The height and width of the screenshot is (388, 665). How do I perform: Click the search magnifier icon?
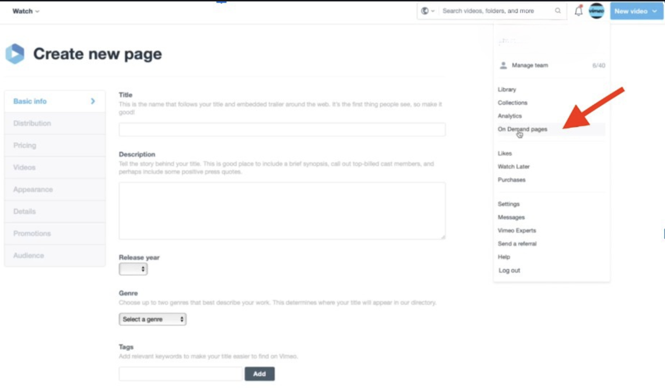click(x=558, y=11)
